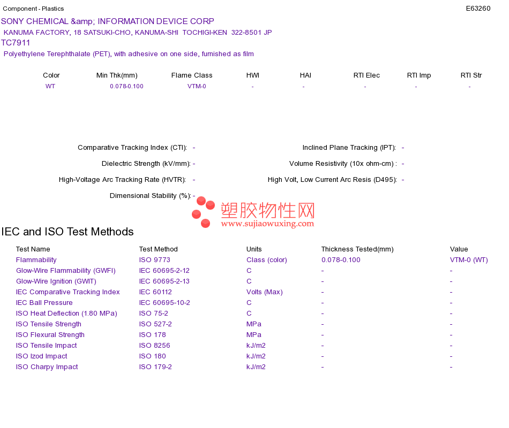Select the E63260 file number
The width and height of the screenshot is (509, 428).
[x=478, y=9]
